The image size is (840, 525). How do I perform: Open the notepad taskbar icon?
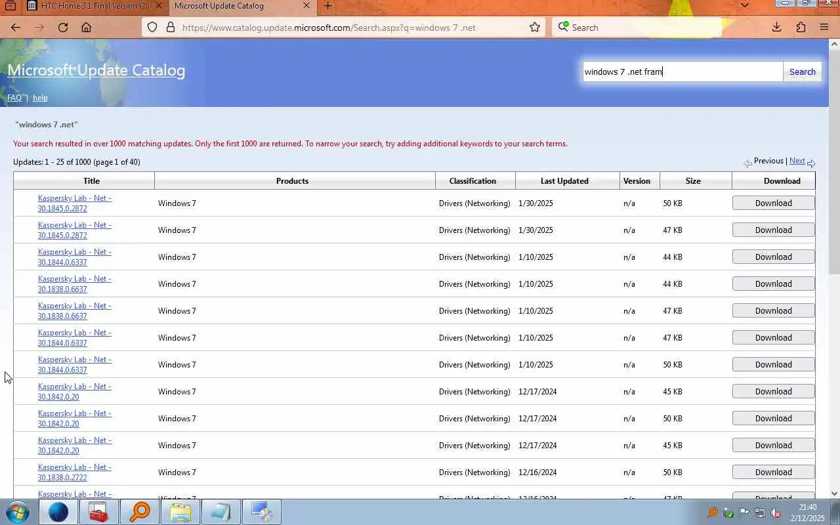(221, 512)
